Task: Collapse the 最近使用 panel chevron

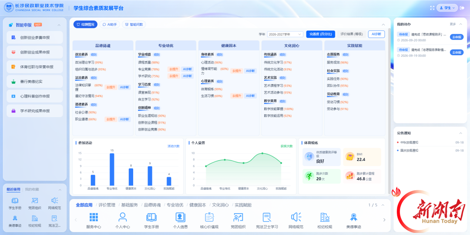Action: tap(60, 189)
